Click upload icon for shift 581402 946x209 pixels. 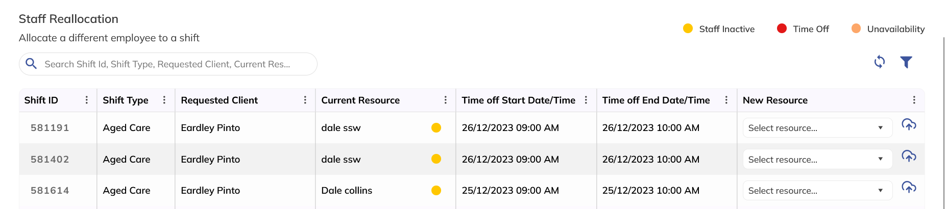click(x=909, y=156)
